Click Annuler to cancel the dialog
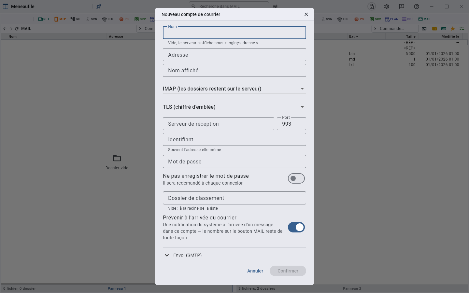Viewport: 469px width, 293px height. [255, 271]
